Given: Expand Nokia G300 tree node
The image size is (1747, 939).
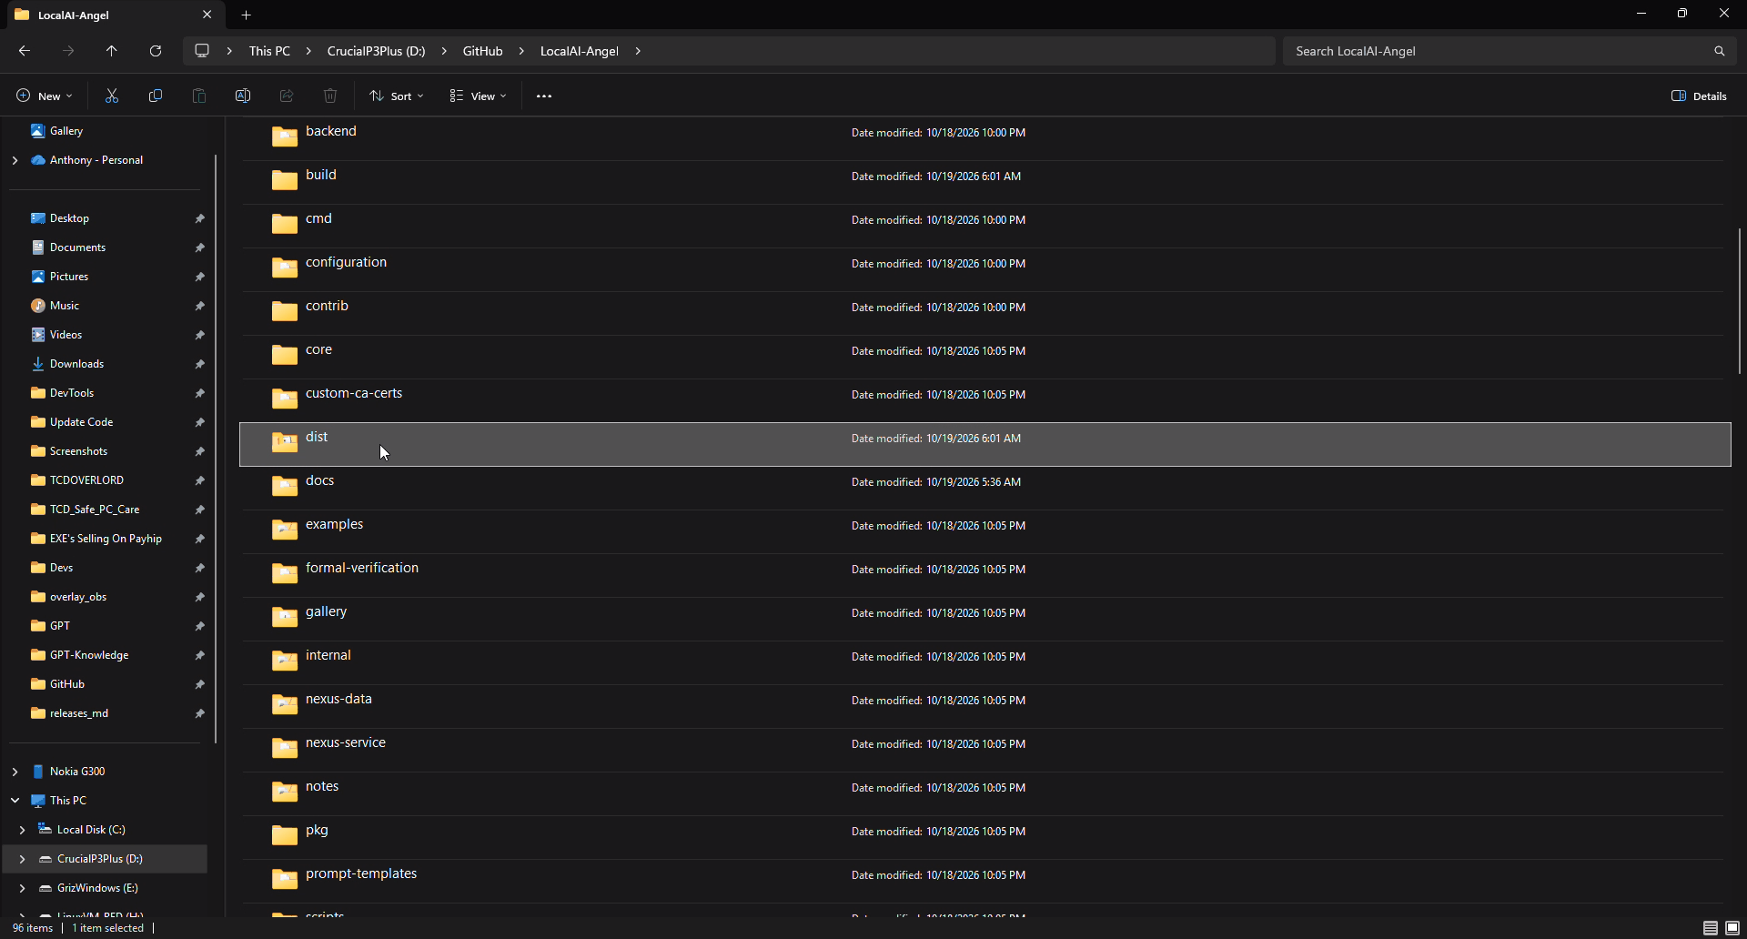Looking at the screenshot, I should click(x=15, y=772).
